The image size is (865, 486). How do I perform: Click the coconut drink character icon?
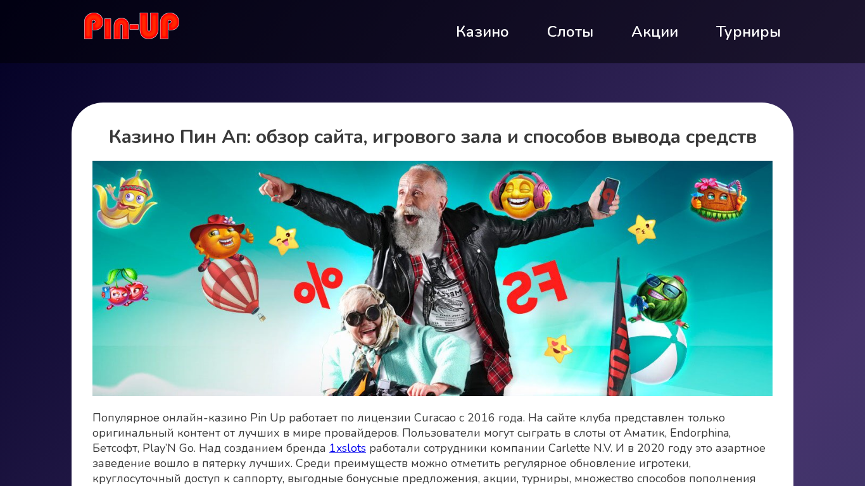(718, 199)
